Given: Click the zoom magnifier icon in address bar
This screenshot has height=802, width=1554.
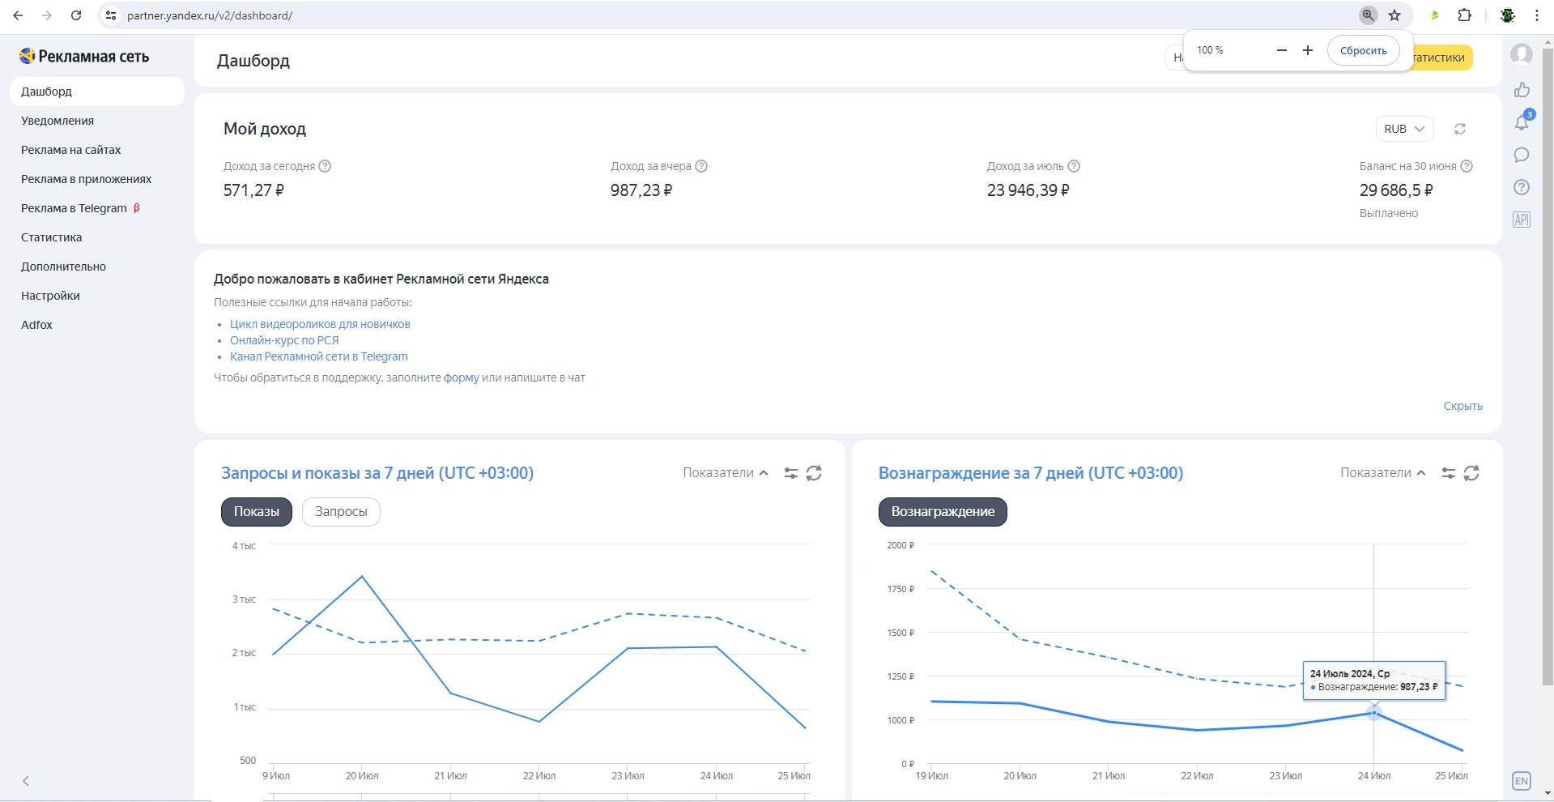Looking at the screenshot, I should click(1368, 15).
